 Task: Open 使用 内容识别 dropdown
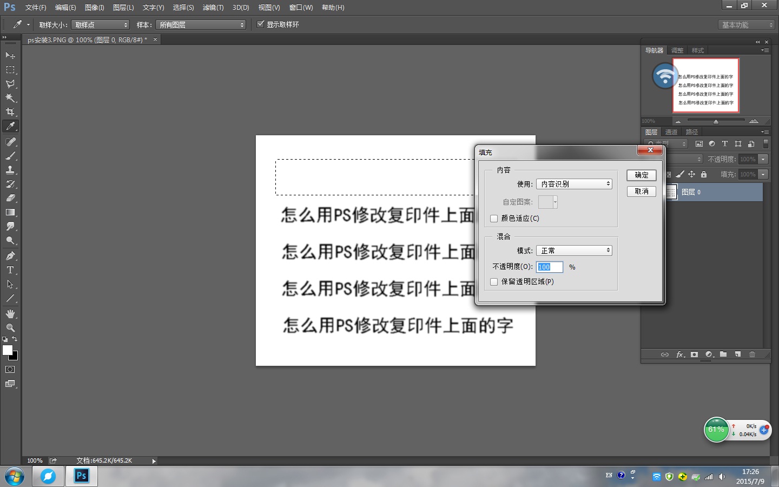(574, 184)
